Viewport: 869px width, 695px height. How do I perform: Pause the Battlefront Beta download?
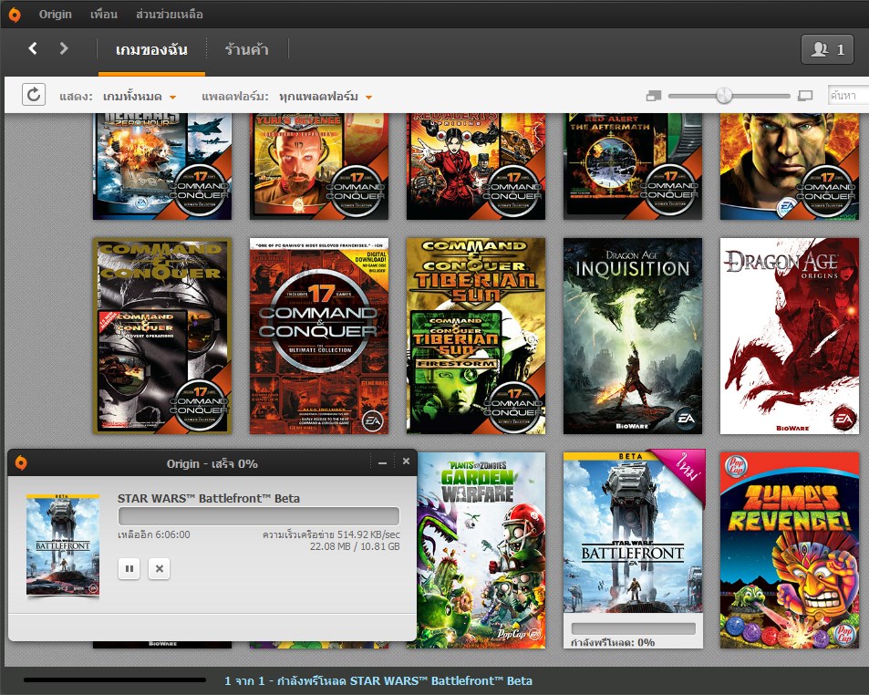[x=129, y=568]
